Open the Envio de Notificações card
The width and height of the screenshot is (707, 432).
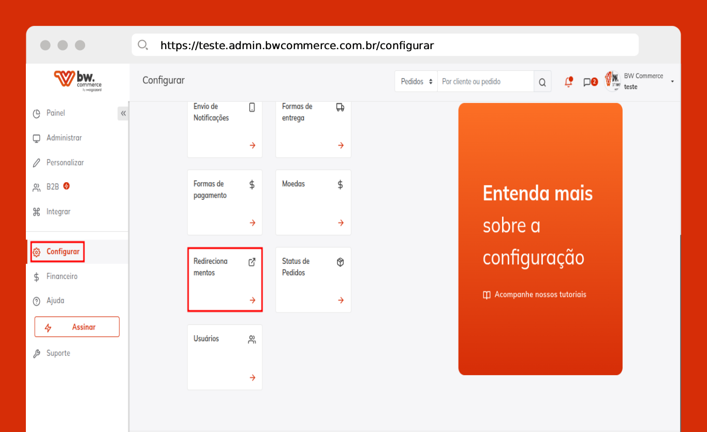coord(224,127)
